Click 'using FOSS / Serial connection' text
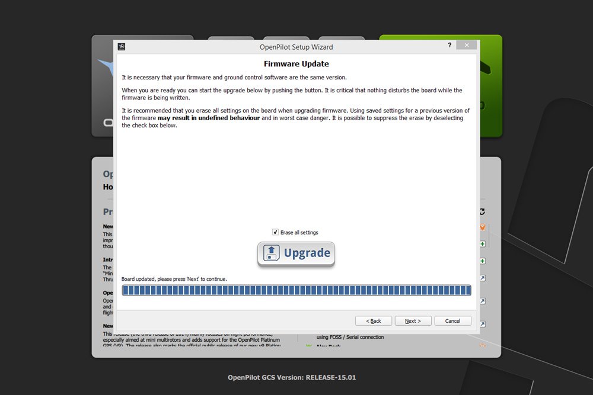Viewport: 593px width, 395px height. [350, 337]
